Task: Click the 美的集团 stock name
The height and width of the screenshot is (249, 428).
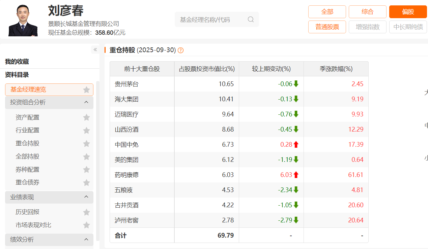Action: pyautogui.click(x=126, y=160)
